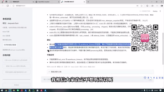Expand the 调查过程与工具 section
The width and height of the screenshot is (164, 92).
[x=100, y=72]
